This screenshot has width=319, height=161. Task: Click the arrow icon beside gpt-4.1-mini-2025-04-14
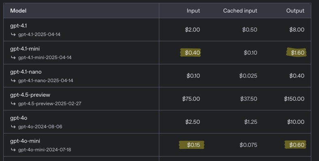point(13,57)
